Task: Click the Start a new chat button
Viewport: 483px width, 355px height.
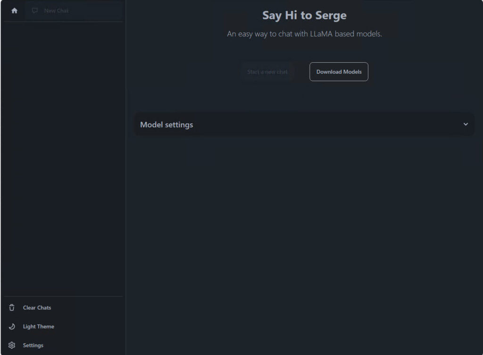Action: (267, 72)
